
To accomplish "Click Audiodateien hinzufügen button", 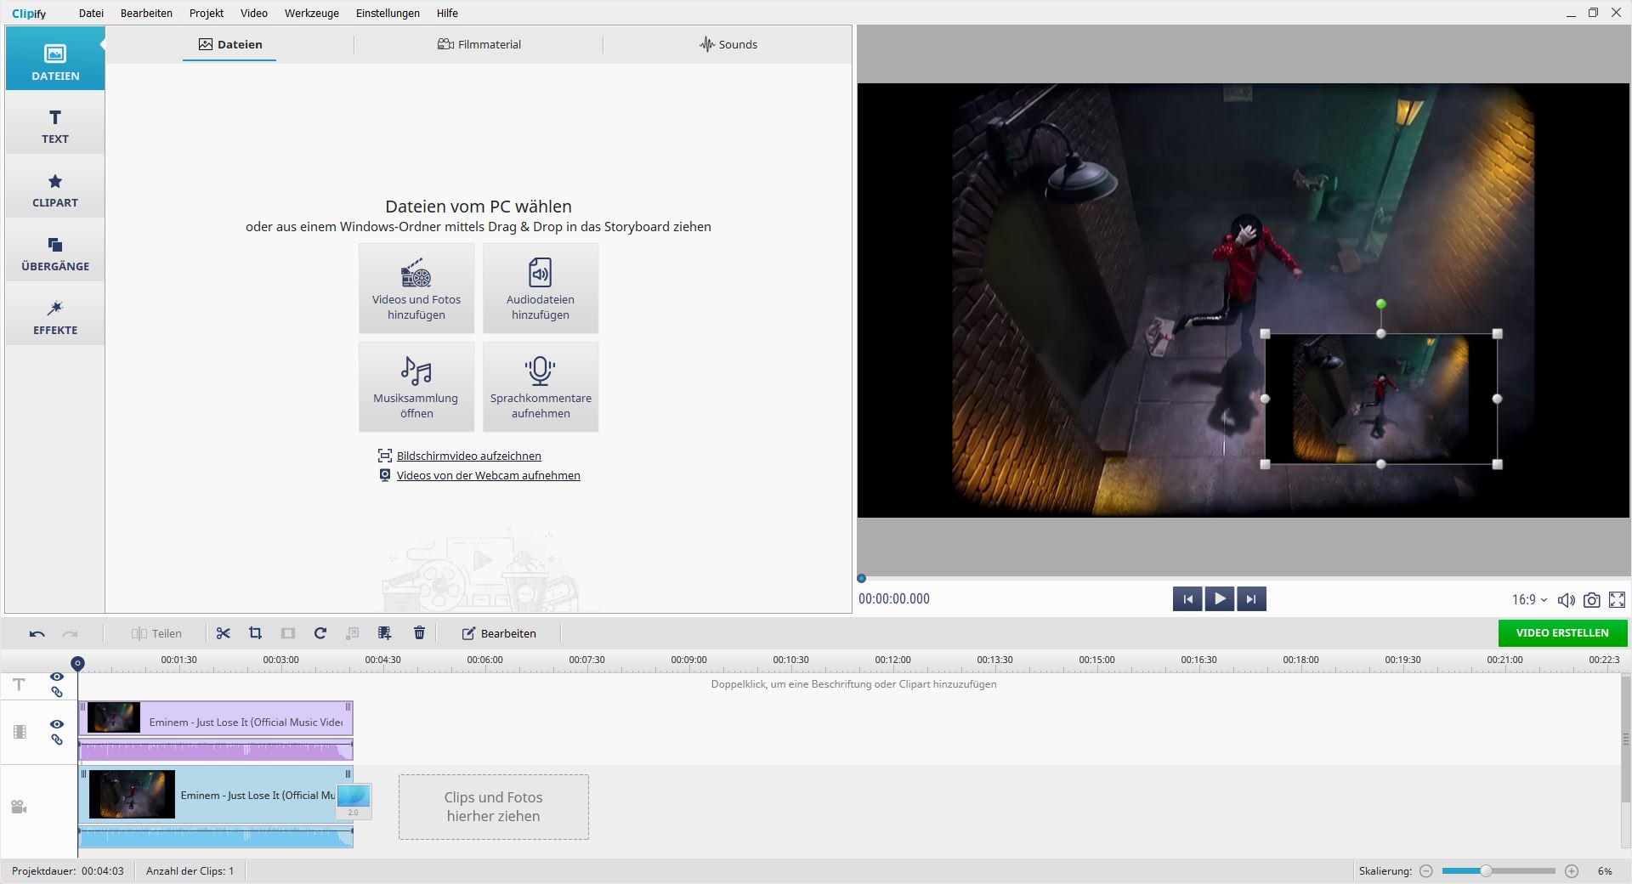I will [541, 288].
